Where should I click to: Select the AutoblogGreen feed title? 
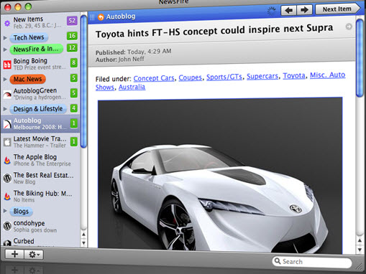[x=35, y=90]
